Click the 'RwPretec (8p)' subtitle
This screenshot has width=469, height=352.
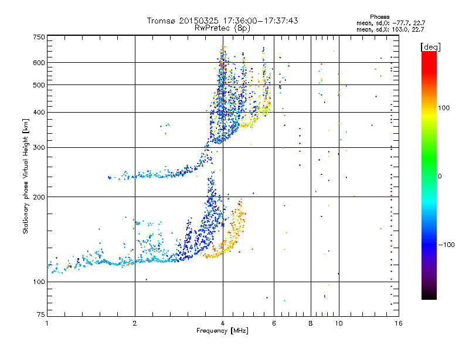(222, 28)
